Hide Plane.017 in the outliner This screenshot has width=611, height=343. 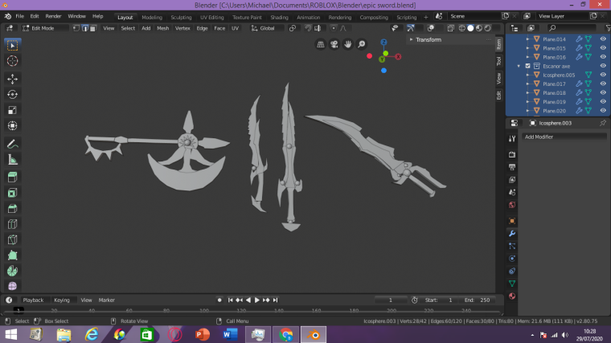click(603, 84)
